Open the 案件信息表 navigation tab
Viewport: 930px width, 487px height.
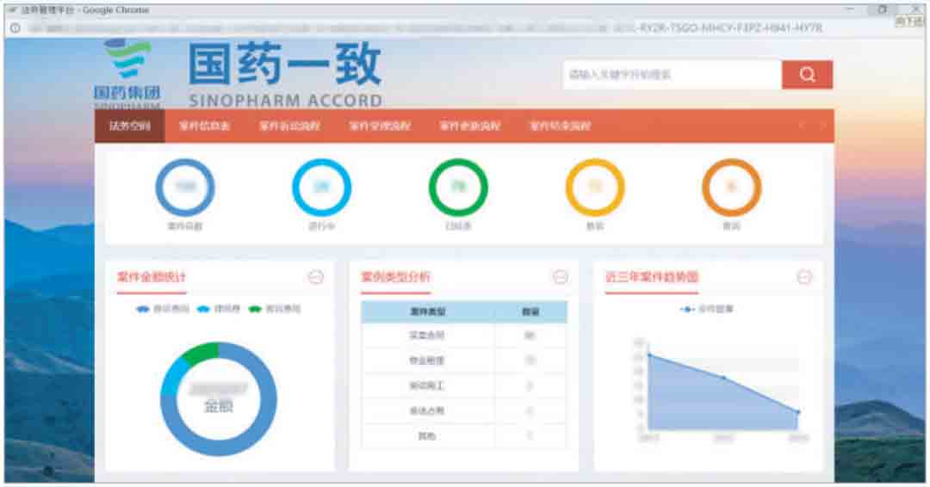click(204, 126)
